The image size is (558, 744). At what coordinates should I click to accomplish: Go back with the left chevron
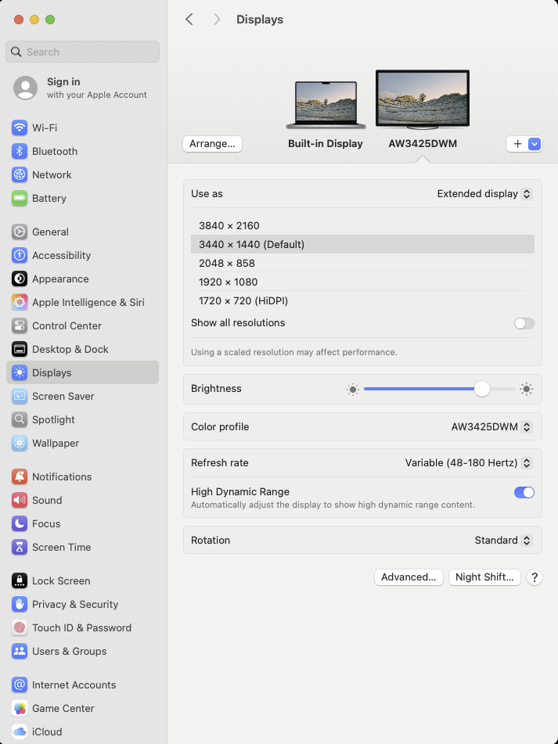pyautogui.click(x=189, y=20)
